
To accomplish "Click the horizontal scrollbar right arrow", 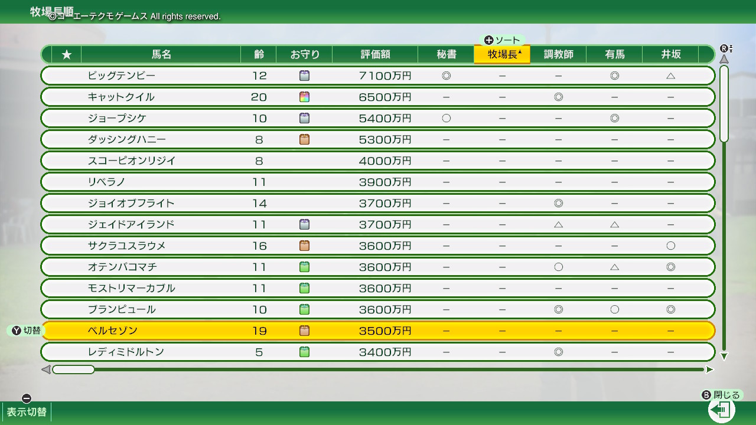I will 709,370.
